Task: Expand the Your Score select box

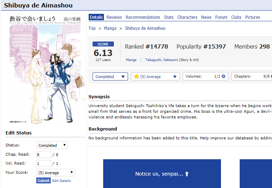Action: pyautogui.click(x=56, y=172)
